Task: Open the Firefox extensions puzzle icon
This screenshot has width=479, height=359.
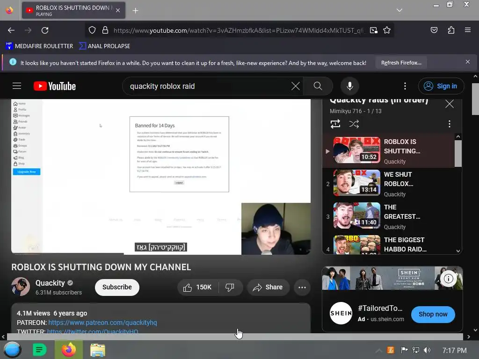Action: pos(451,30)
